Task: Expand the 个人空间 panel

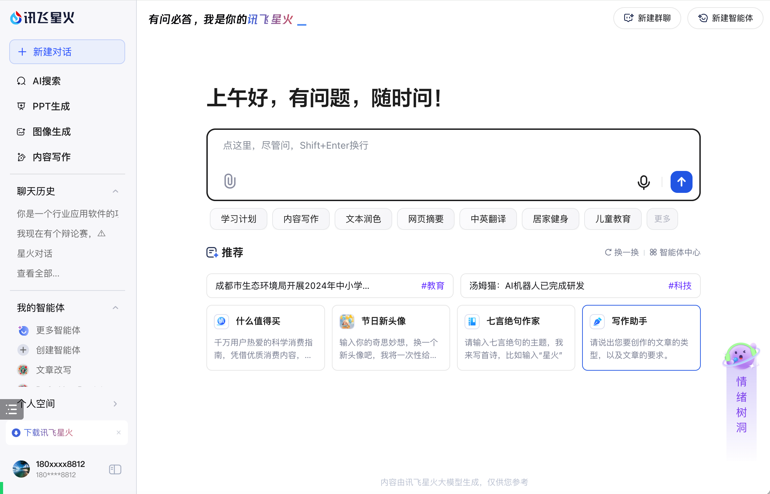Action: pos(115,404)
